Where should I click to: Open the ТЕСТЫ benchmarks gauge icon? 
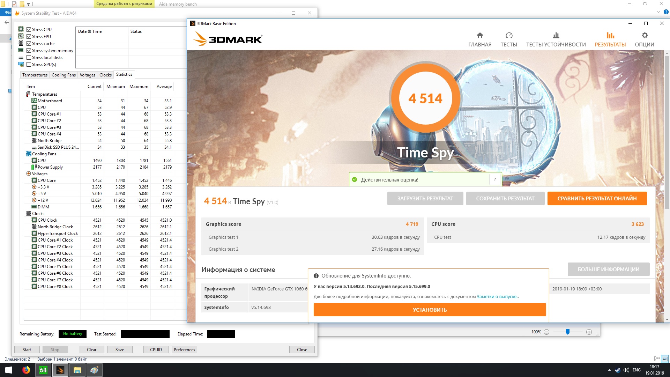point(509,35)
